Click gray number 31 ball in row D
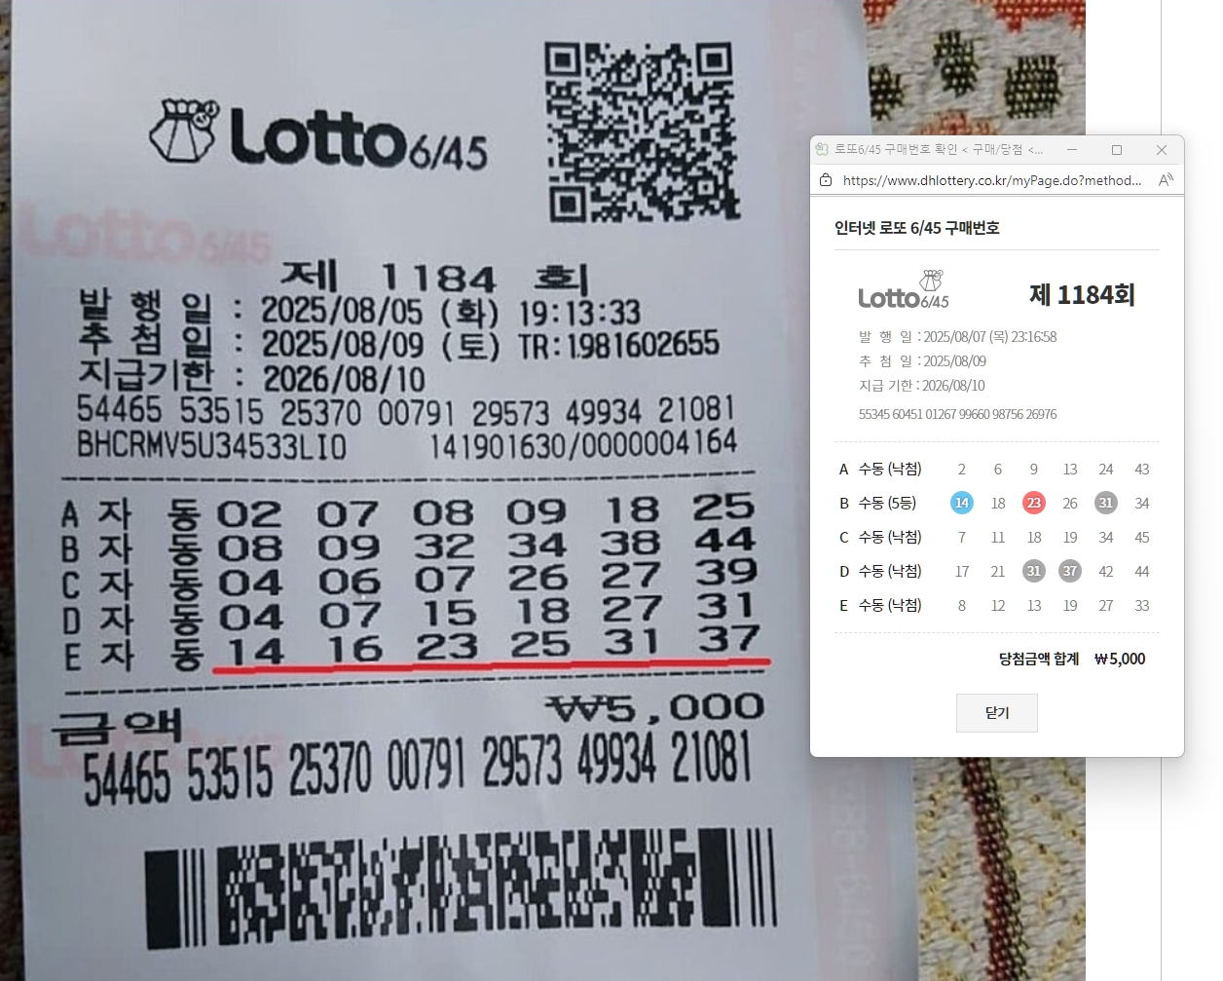The image size is (1223, 981). pyautogui.click(x=1034, y=571)
